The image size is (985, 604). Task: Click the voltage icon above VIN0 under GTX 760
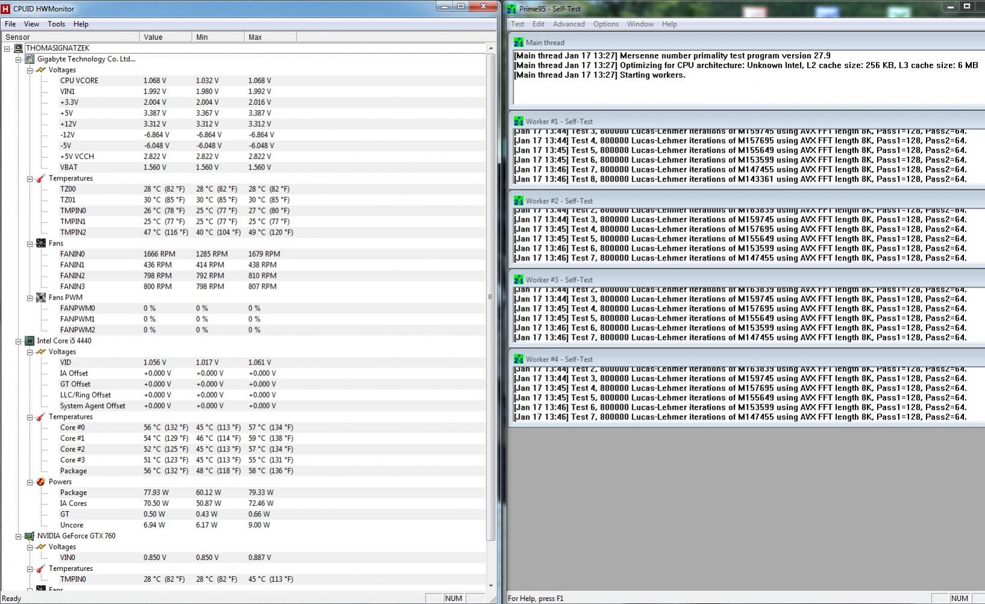point(40,547)
